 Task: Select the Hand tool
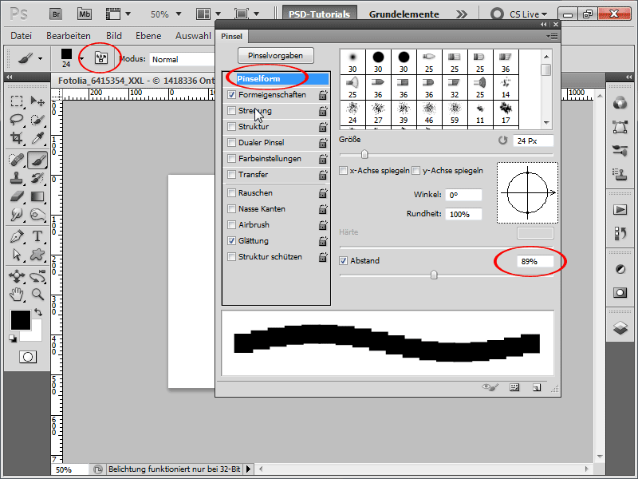tap(16, 294)
